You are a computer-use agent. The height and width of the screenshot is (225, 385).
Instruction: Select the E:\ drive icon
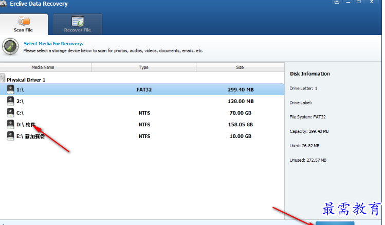10,136
